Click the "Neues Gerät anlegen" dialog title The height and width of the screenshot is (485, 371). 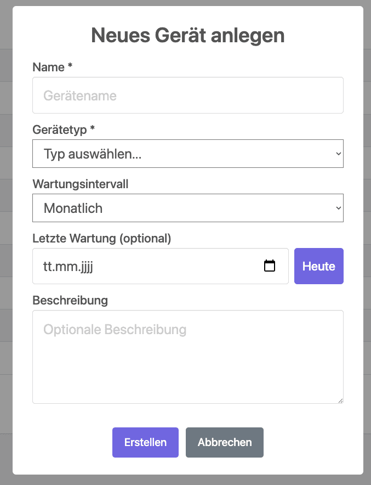pyautogui.click(x=187, y=36)
